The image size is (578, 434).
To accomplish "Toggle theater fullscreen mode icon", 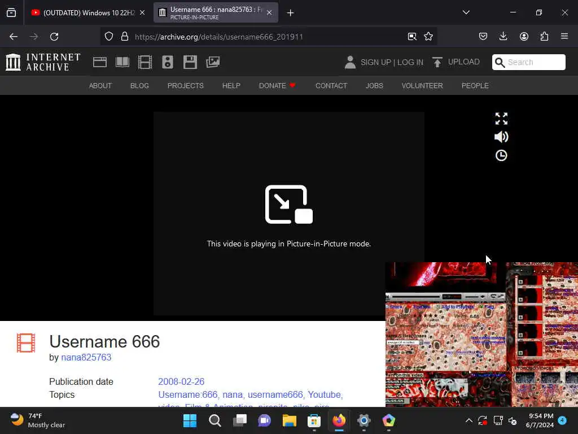I will [501, 119].
